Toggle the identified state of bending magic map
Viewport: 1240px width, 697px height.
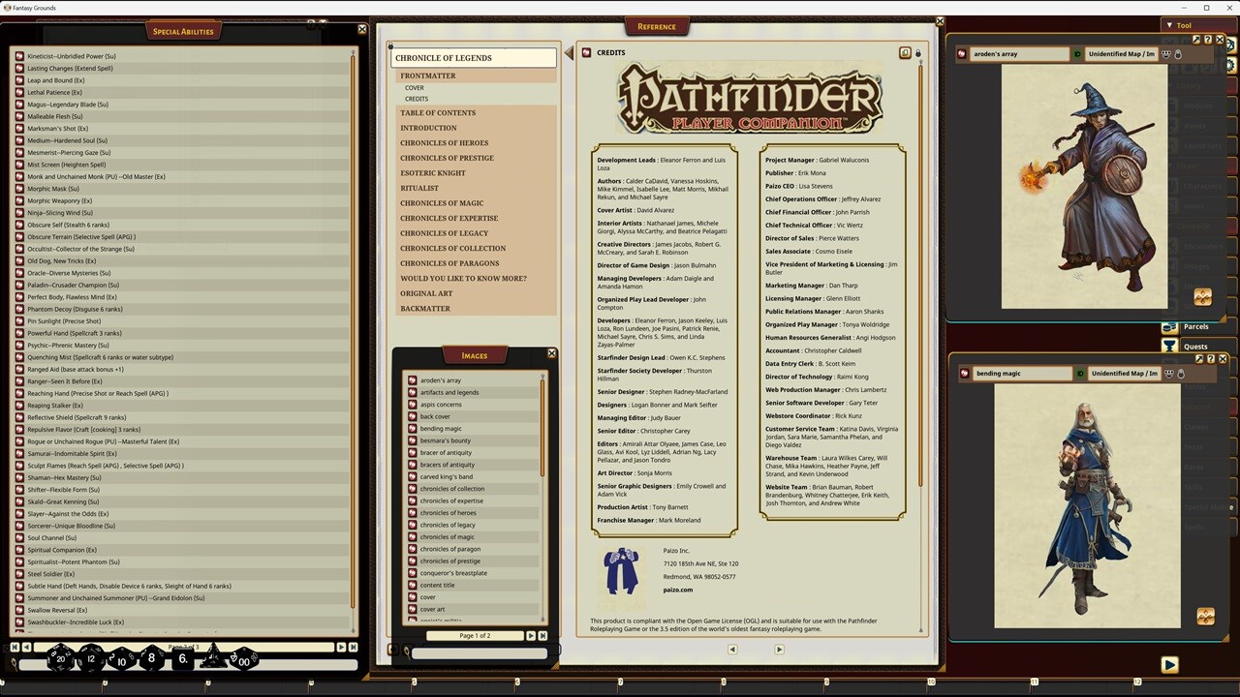pyautogui.click(x=1080, y=373)
